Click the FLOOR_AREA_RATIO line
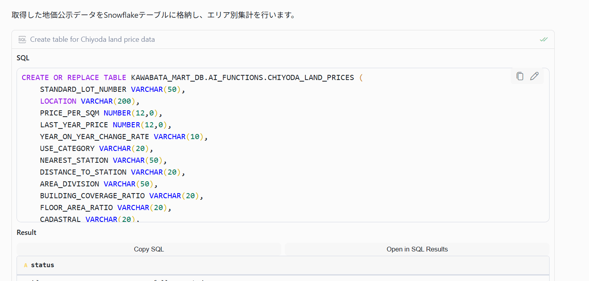 (106, 208)
